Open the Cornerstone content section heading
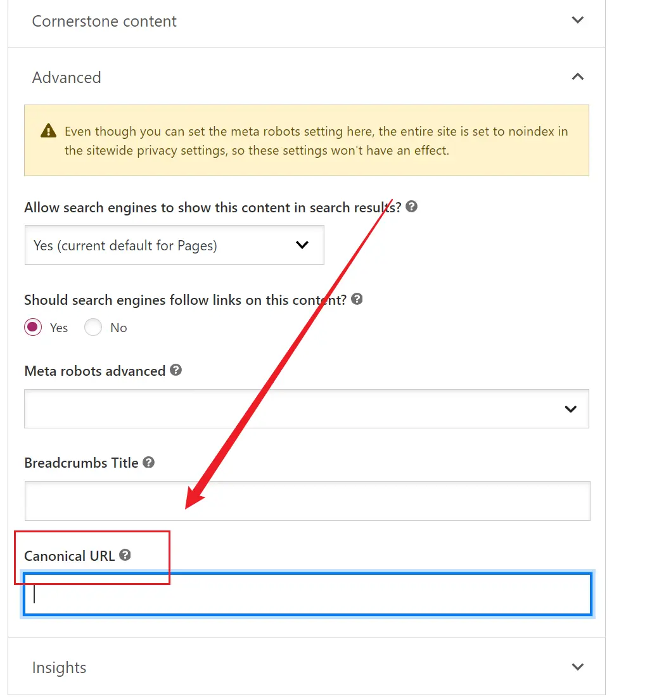 click(105, 21)
